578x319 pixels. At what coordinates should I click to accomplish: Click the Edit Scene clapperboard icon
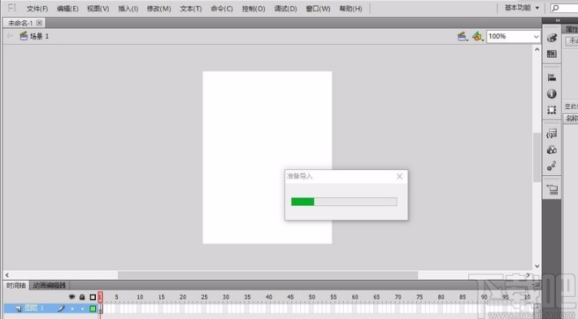click(x=463, y=36)
